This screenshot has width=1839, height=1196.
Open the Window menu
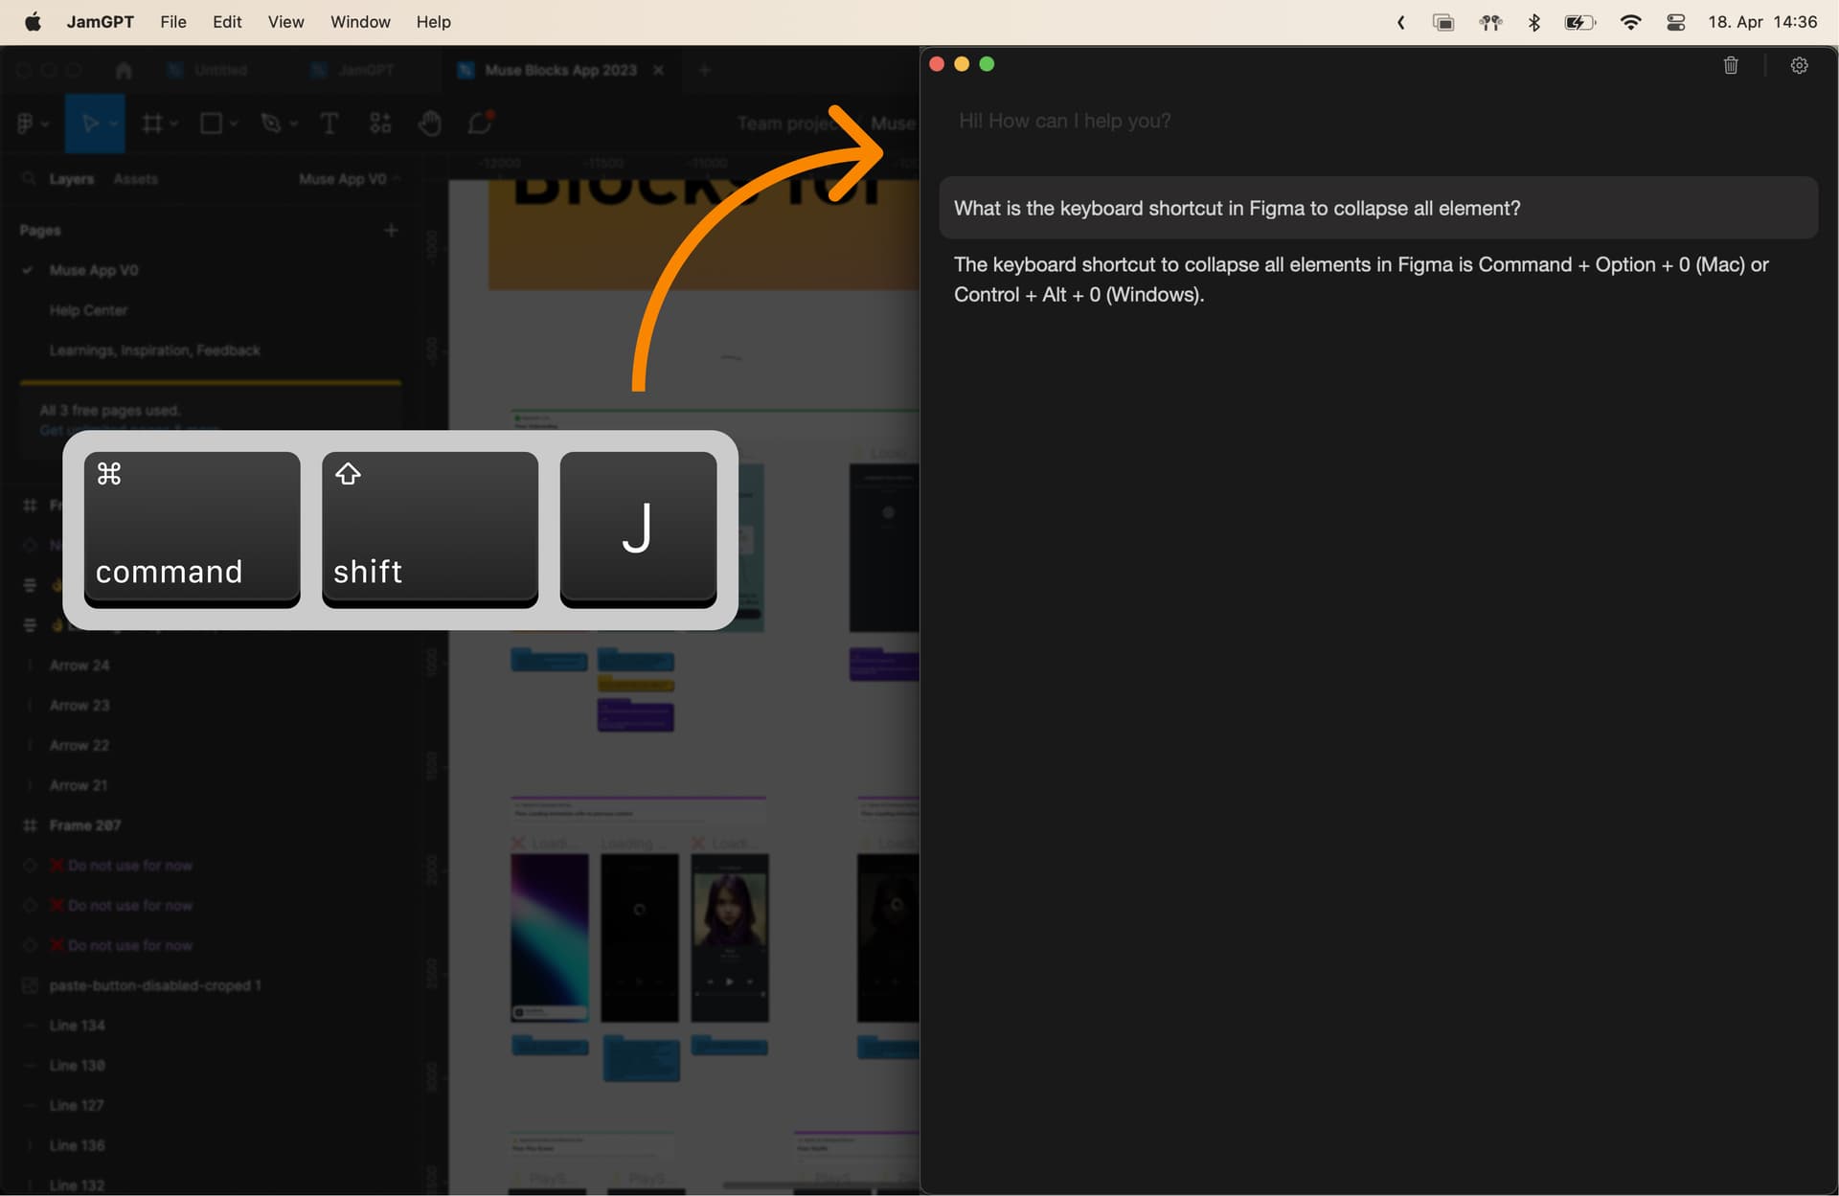(360, 21)
